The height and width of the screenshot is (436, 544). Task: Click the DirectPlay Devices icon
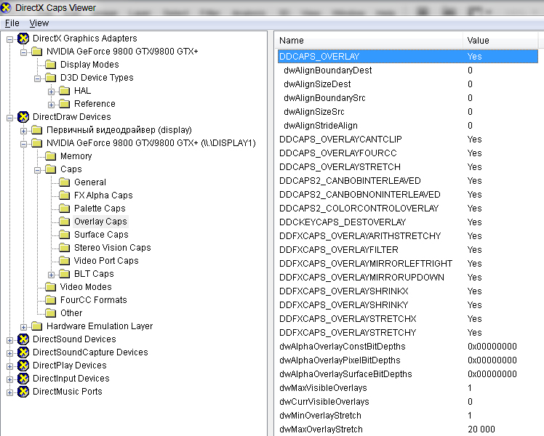[x=23, y=366]
